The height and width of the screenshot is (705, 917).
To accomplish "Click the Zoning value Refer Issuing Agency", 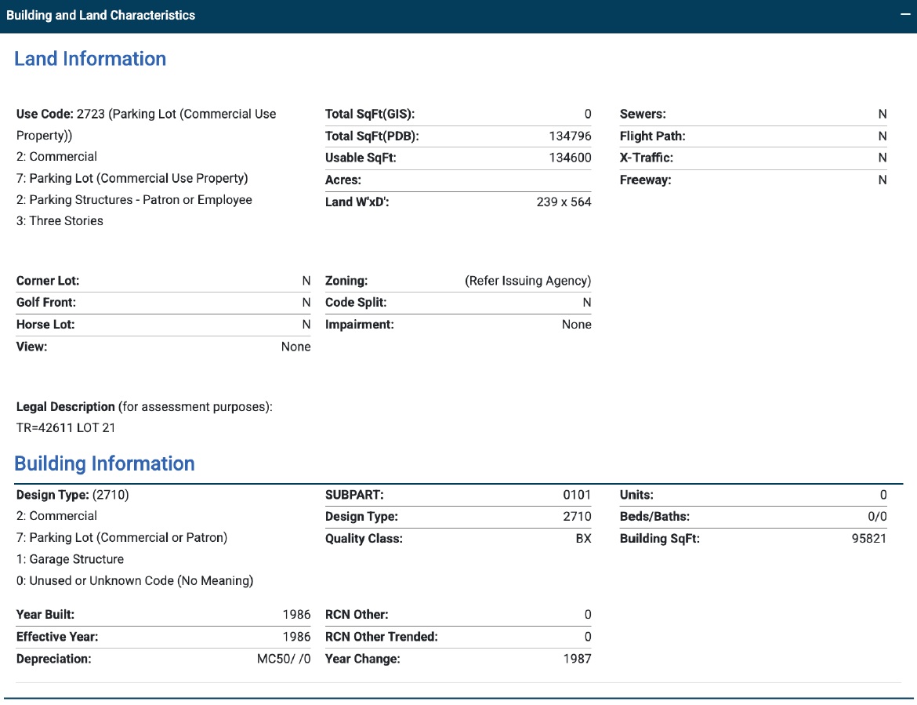I will (x=527, y=281).
